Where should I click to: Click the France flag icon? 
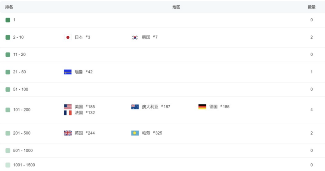[68, 113]
